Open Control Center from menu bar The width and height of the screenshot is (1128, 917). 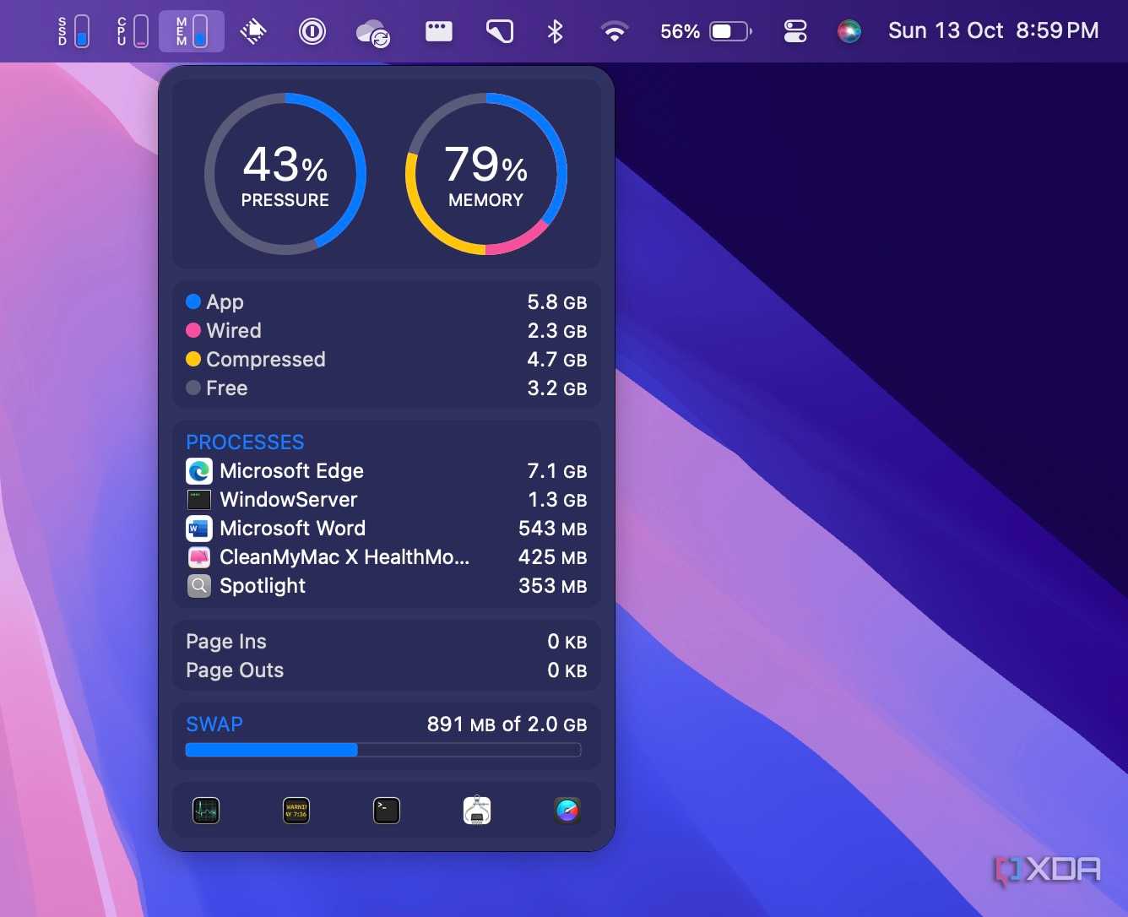point(795,32)
